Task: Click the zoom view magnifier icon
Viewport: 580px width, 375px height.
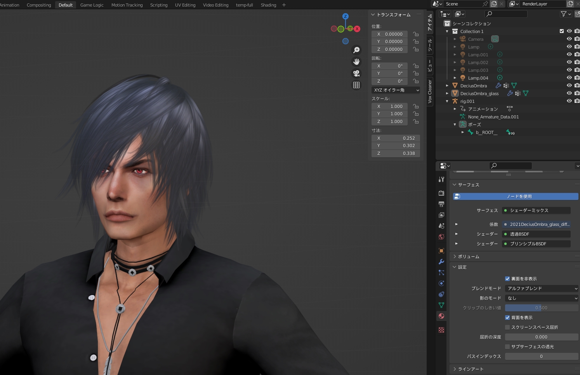Action: coord(356,50)
